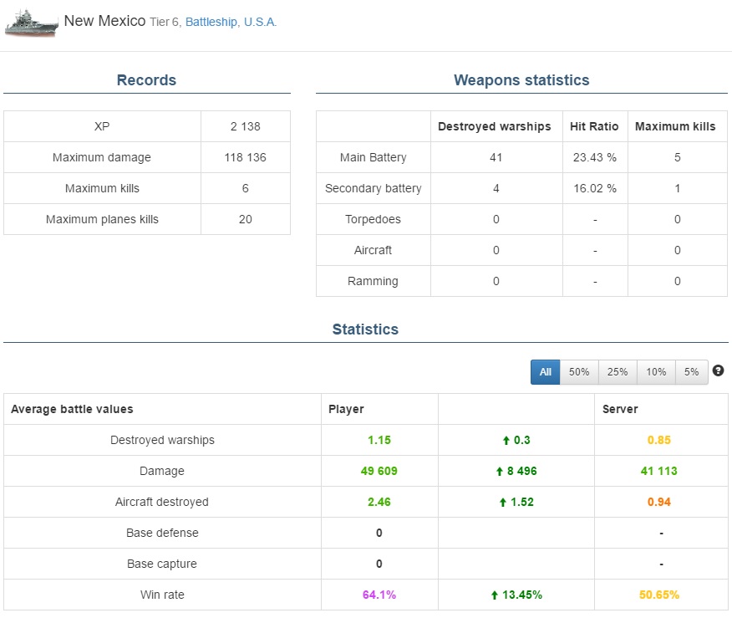Image resolution: width=732 pixels, height=618 pixels.
Task: Click the player win rate 64.1% value
Action: click(x=379, y=595)
